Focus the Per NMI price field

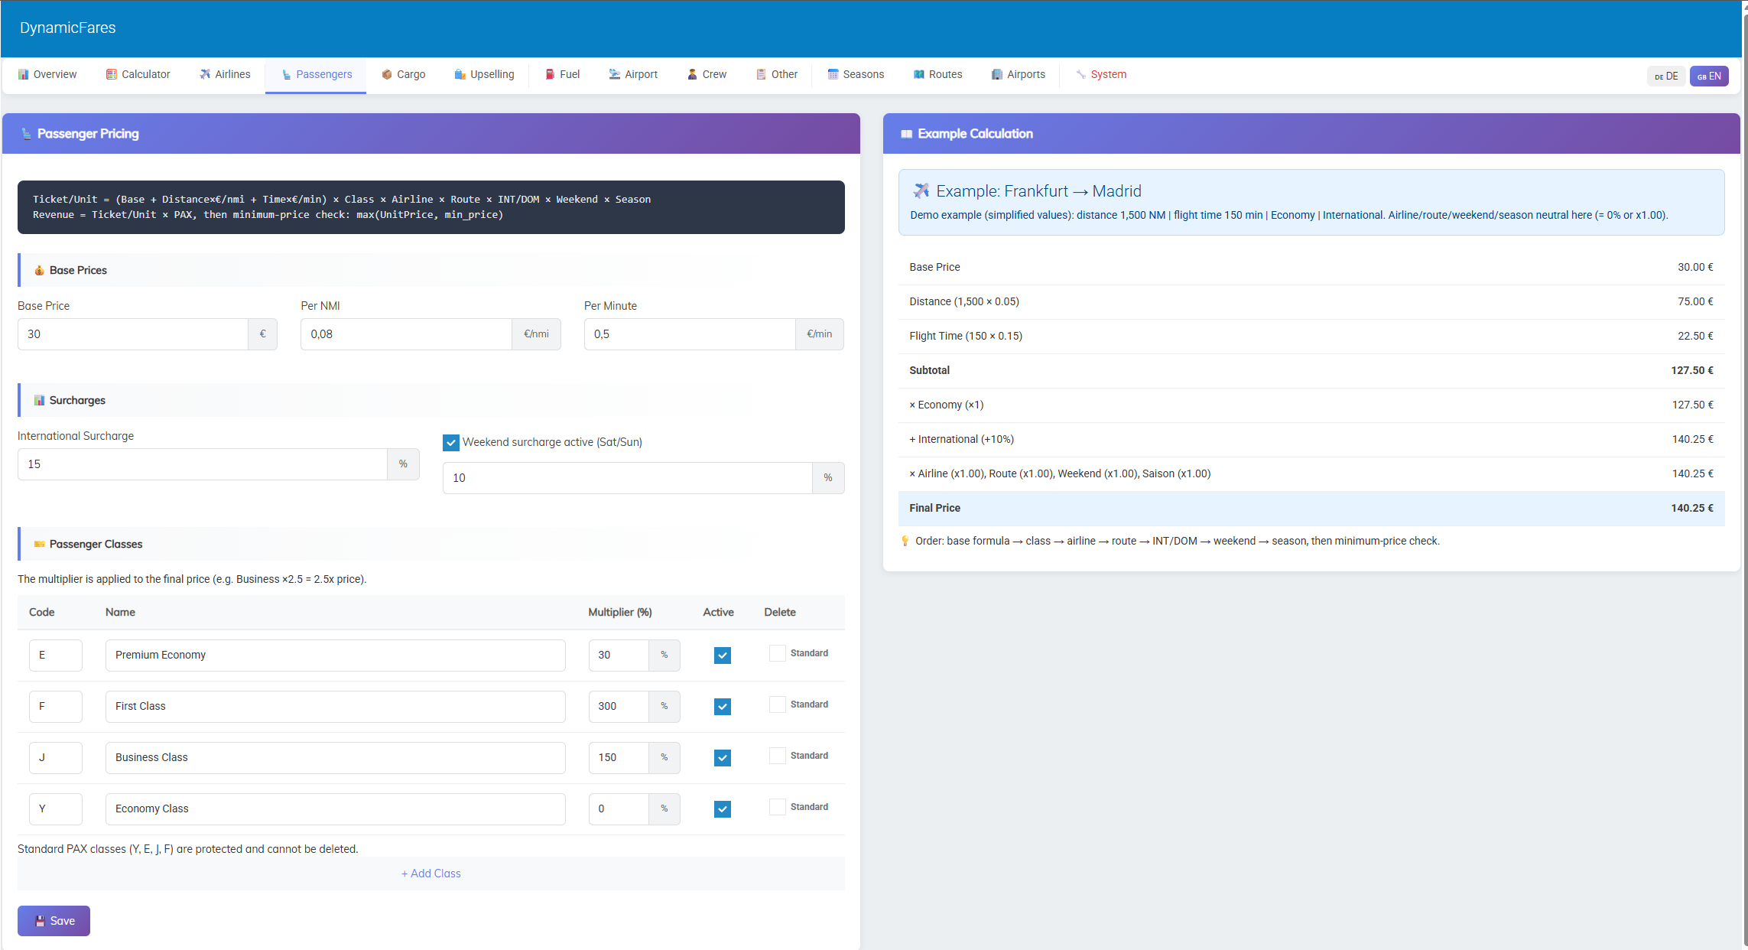(x=406, y=334)
